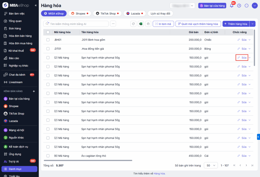Click the horizontal scrollbar under the table
The image size is (260, 177).
pyautogui.click(x=88, y=160)
